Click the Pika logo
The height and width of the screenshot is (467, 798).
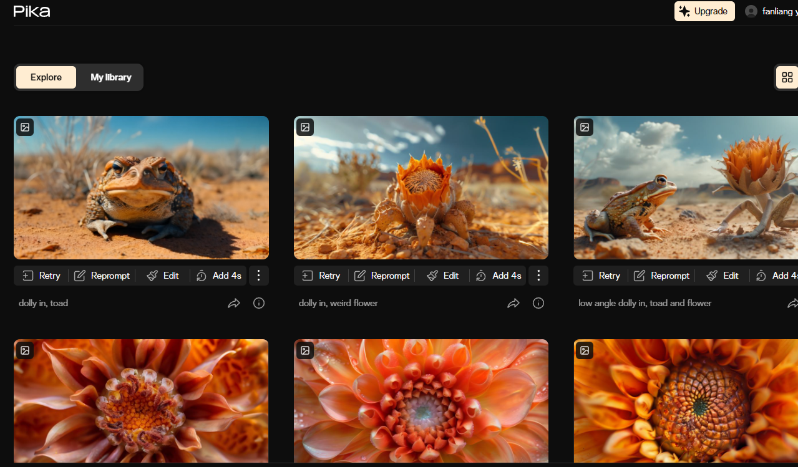click(x=32, y=11)
